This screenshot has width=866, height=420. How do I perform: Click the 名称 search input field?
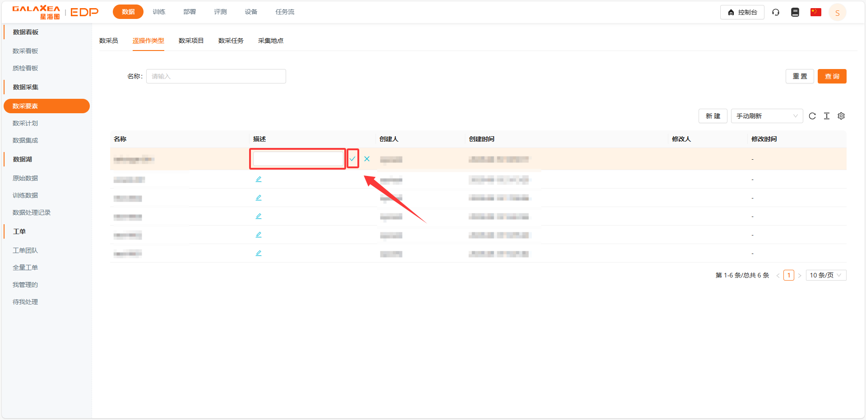click(x=216, y=76)
